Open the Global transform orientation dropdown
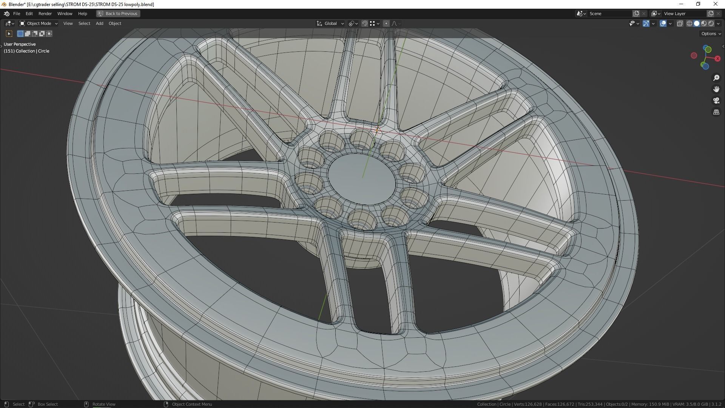 click(330, 23)
